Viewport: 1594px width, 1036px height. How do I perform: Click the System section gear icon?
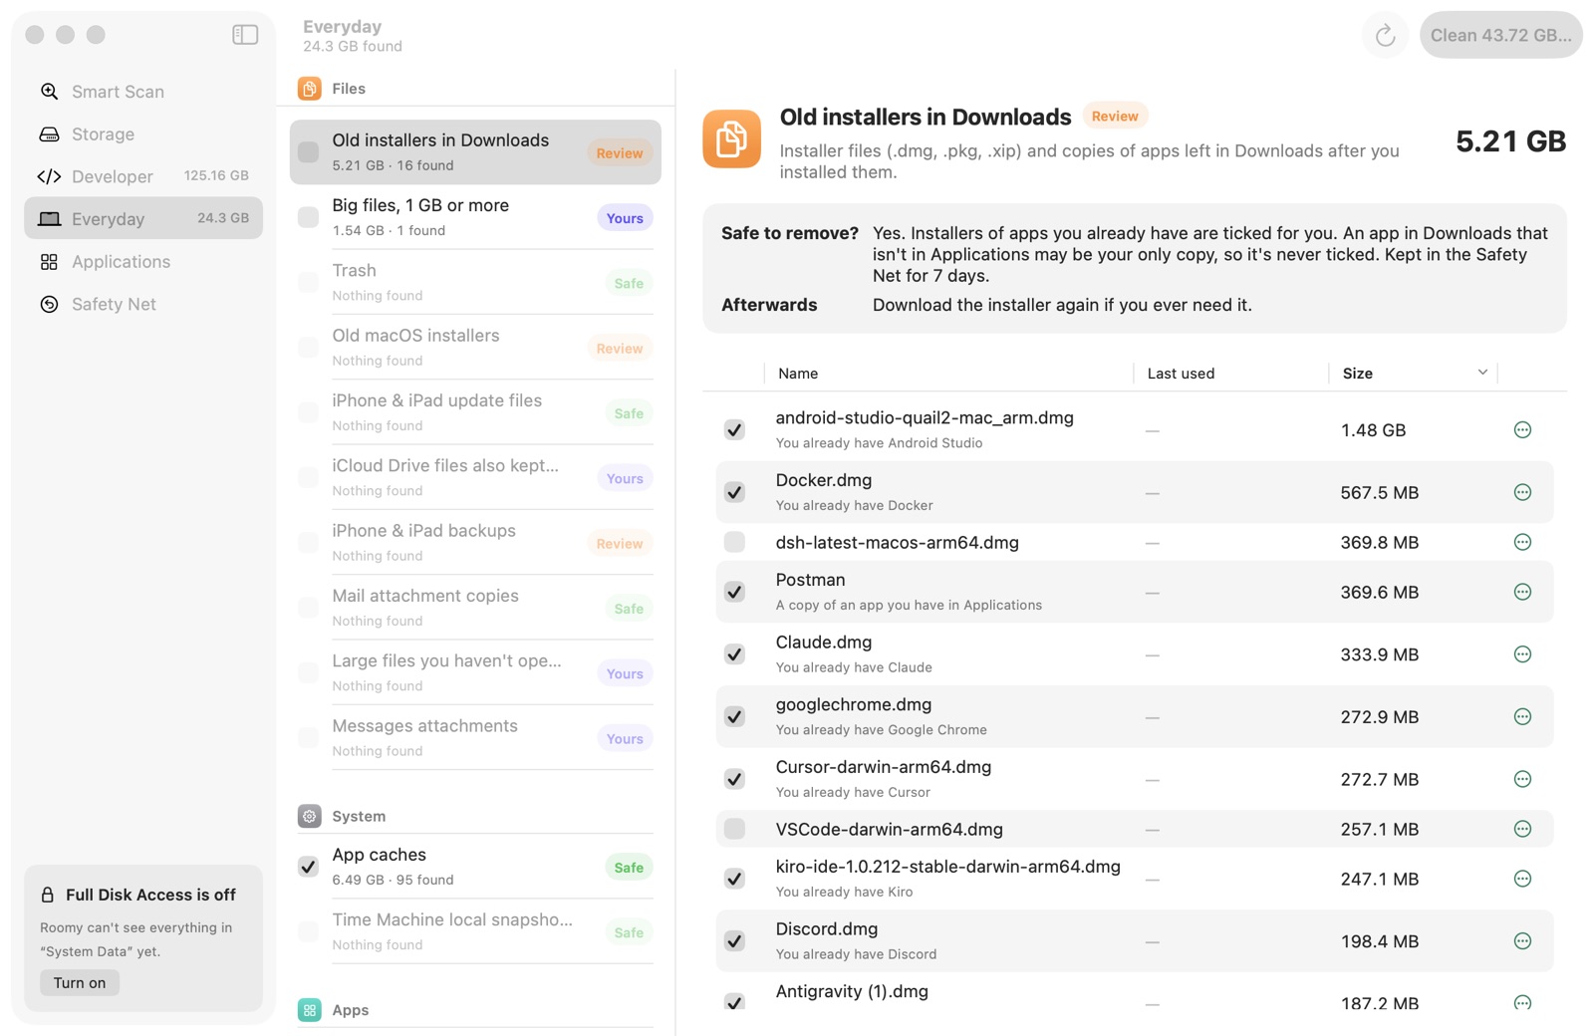310,816
